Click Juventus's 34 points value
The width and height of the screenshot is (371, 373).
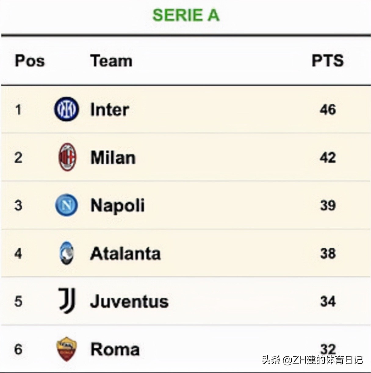[328, 301]
